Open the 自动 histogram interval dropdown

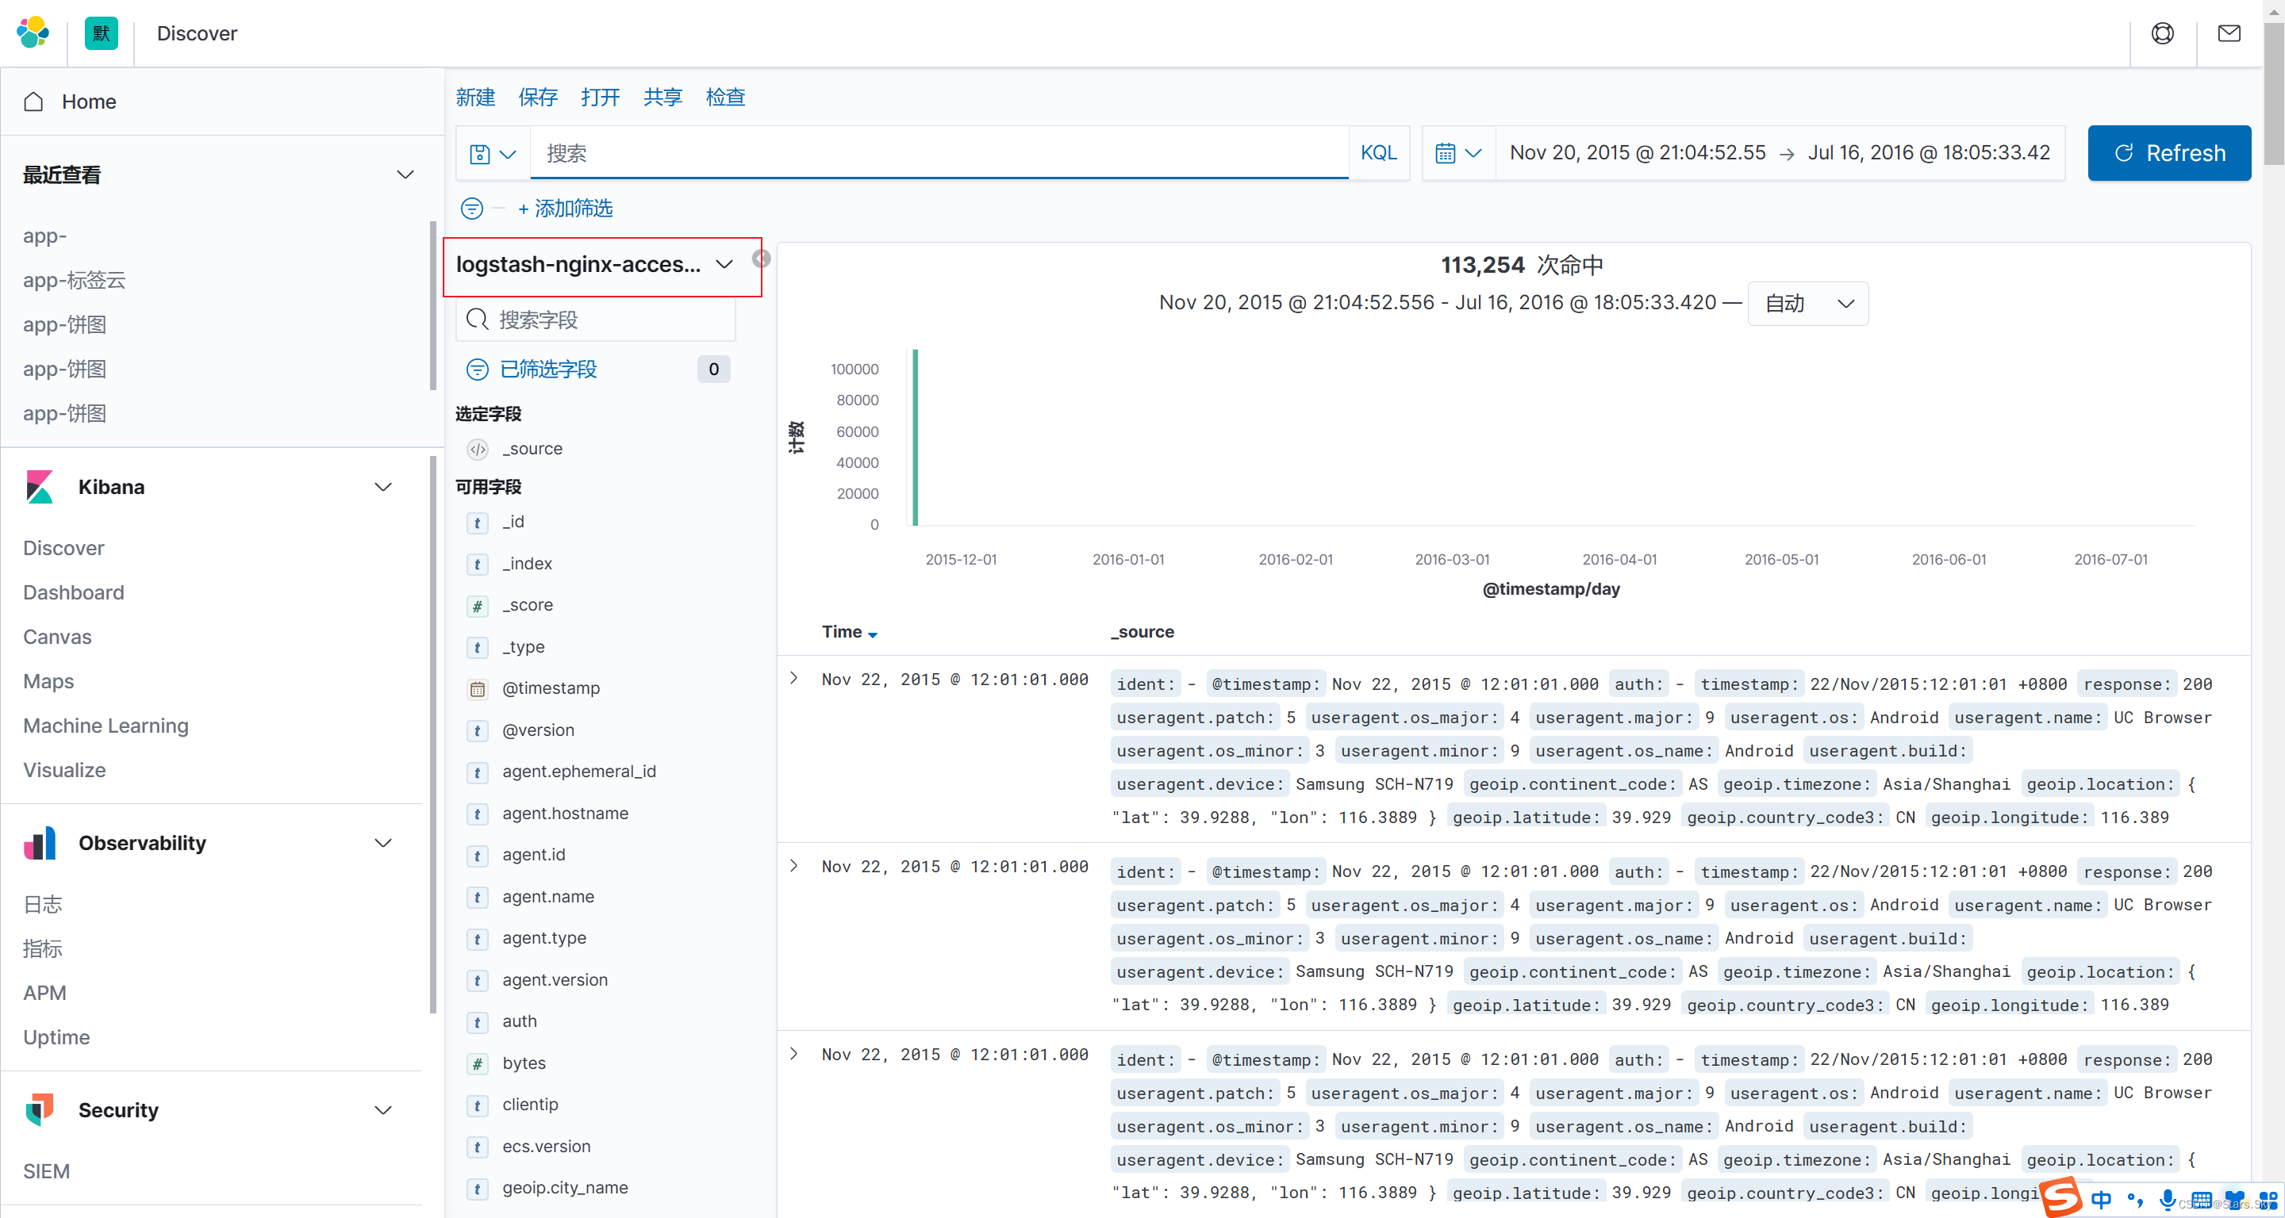tap(1807, 302)
